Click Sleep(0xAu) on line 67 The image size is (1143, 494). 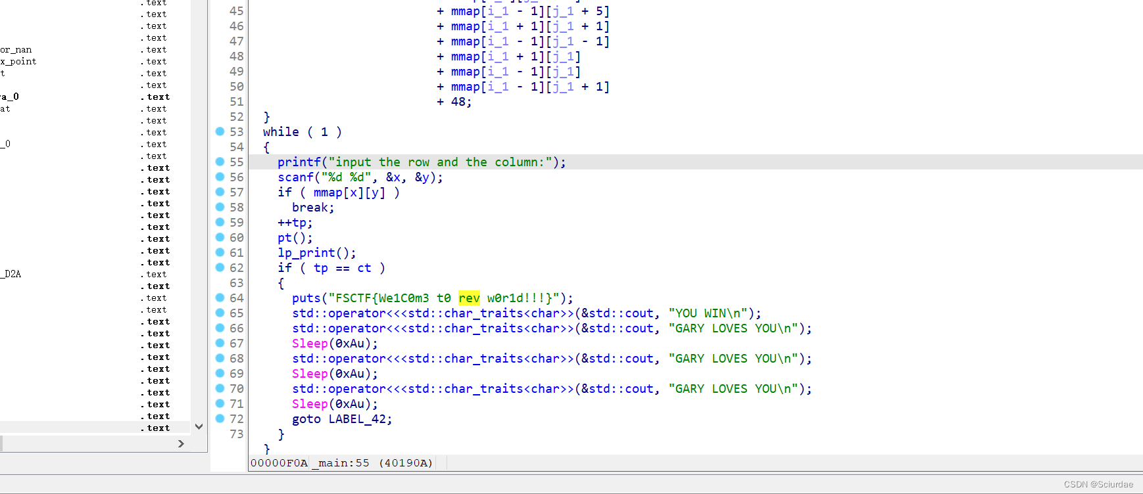tap(335, 344)
